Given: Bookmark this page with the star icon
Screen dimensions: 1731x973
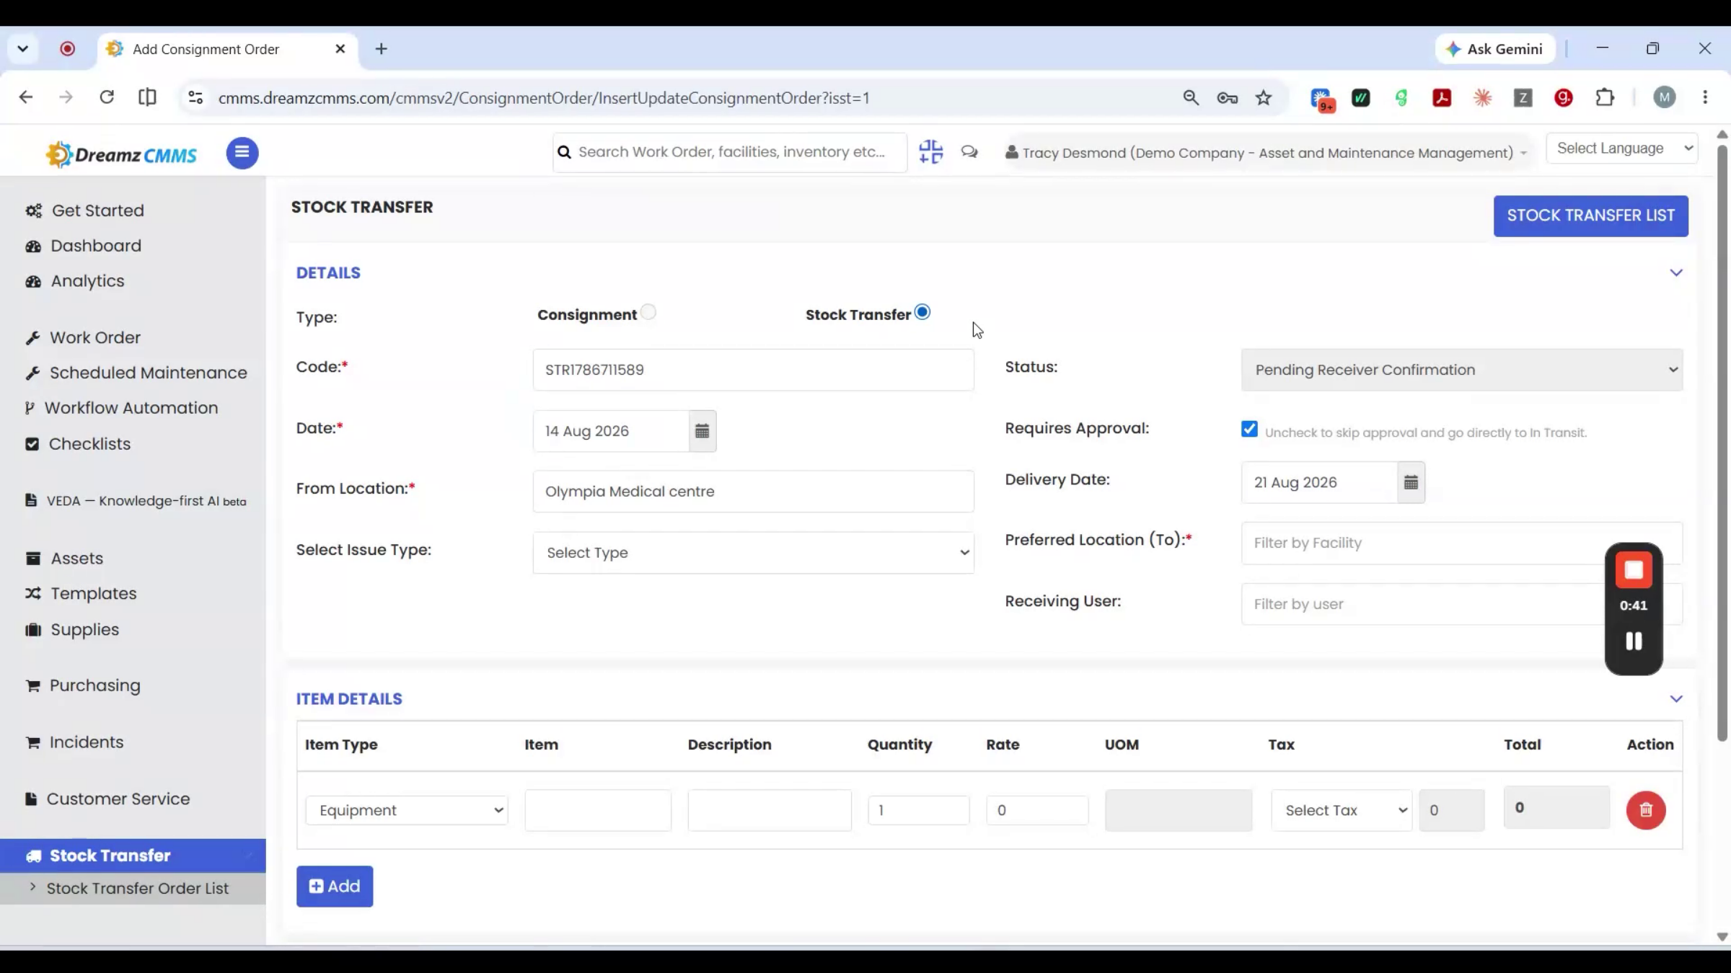Looking at the screenshot, I should click(x=1264, y=97).
